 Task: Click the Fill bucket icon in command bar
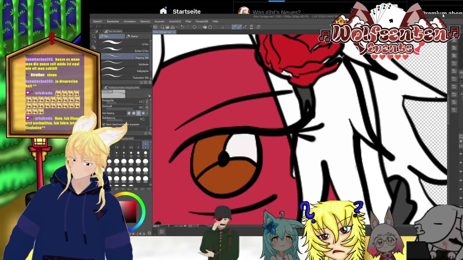tap(205, 27)
